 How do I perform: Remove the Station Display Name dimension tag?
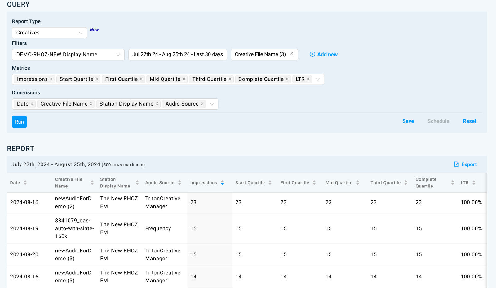[157, 104]
